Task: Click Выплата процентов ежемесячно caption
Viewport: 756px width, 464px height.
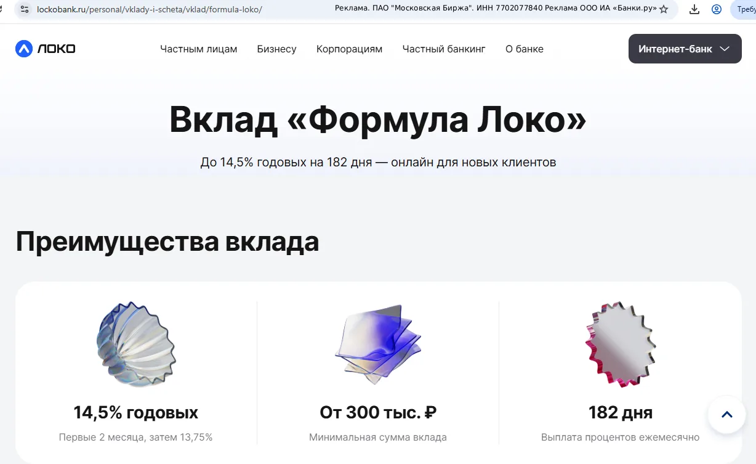Action: tap(620, 438)
